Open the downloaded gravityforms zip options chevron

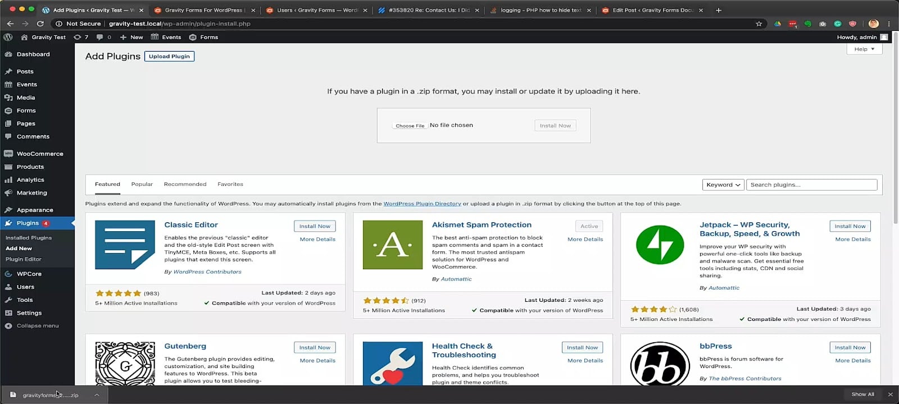97,395
